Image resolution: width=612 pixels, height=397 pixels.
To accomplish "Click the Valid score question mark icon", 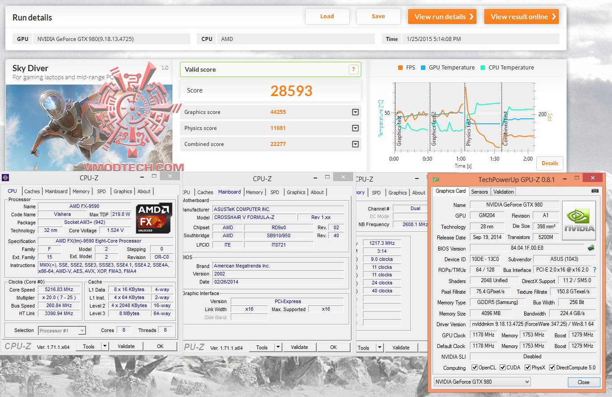I will [353, 69].
